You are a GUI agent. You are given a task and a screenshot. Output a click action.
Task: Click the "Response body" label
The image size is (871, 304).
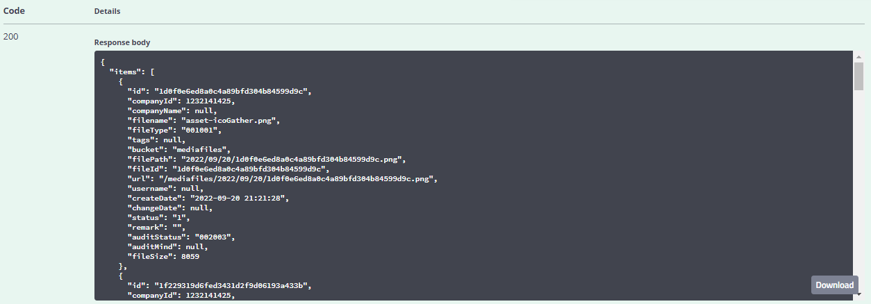point(122,42)
